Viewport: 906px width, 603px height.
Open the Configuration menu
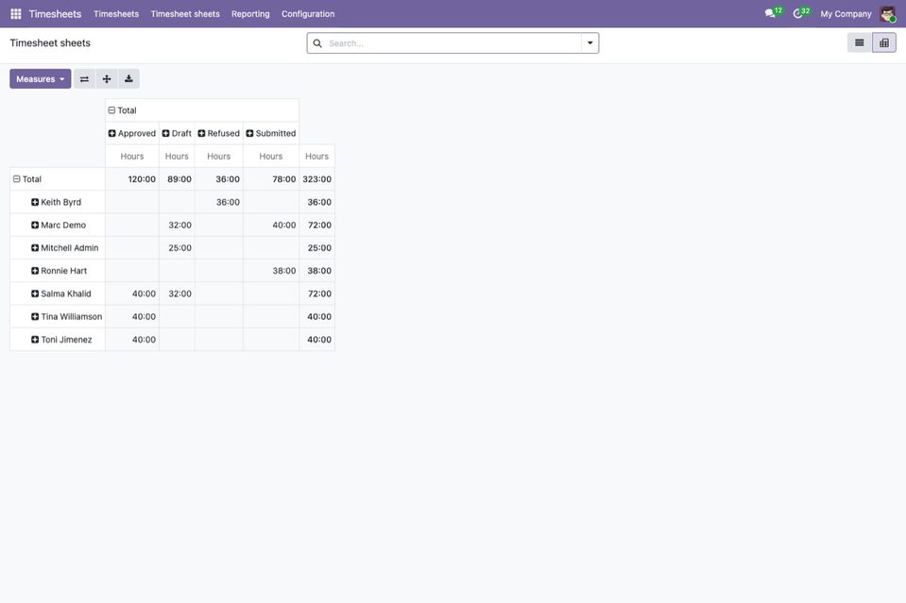point(308,14)
